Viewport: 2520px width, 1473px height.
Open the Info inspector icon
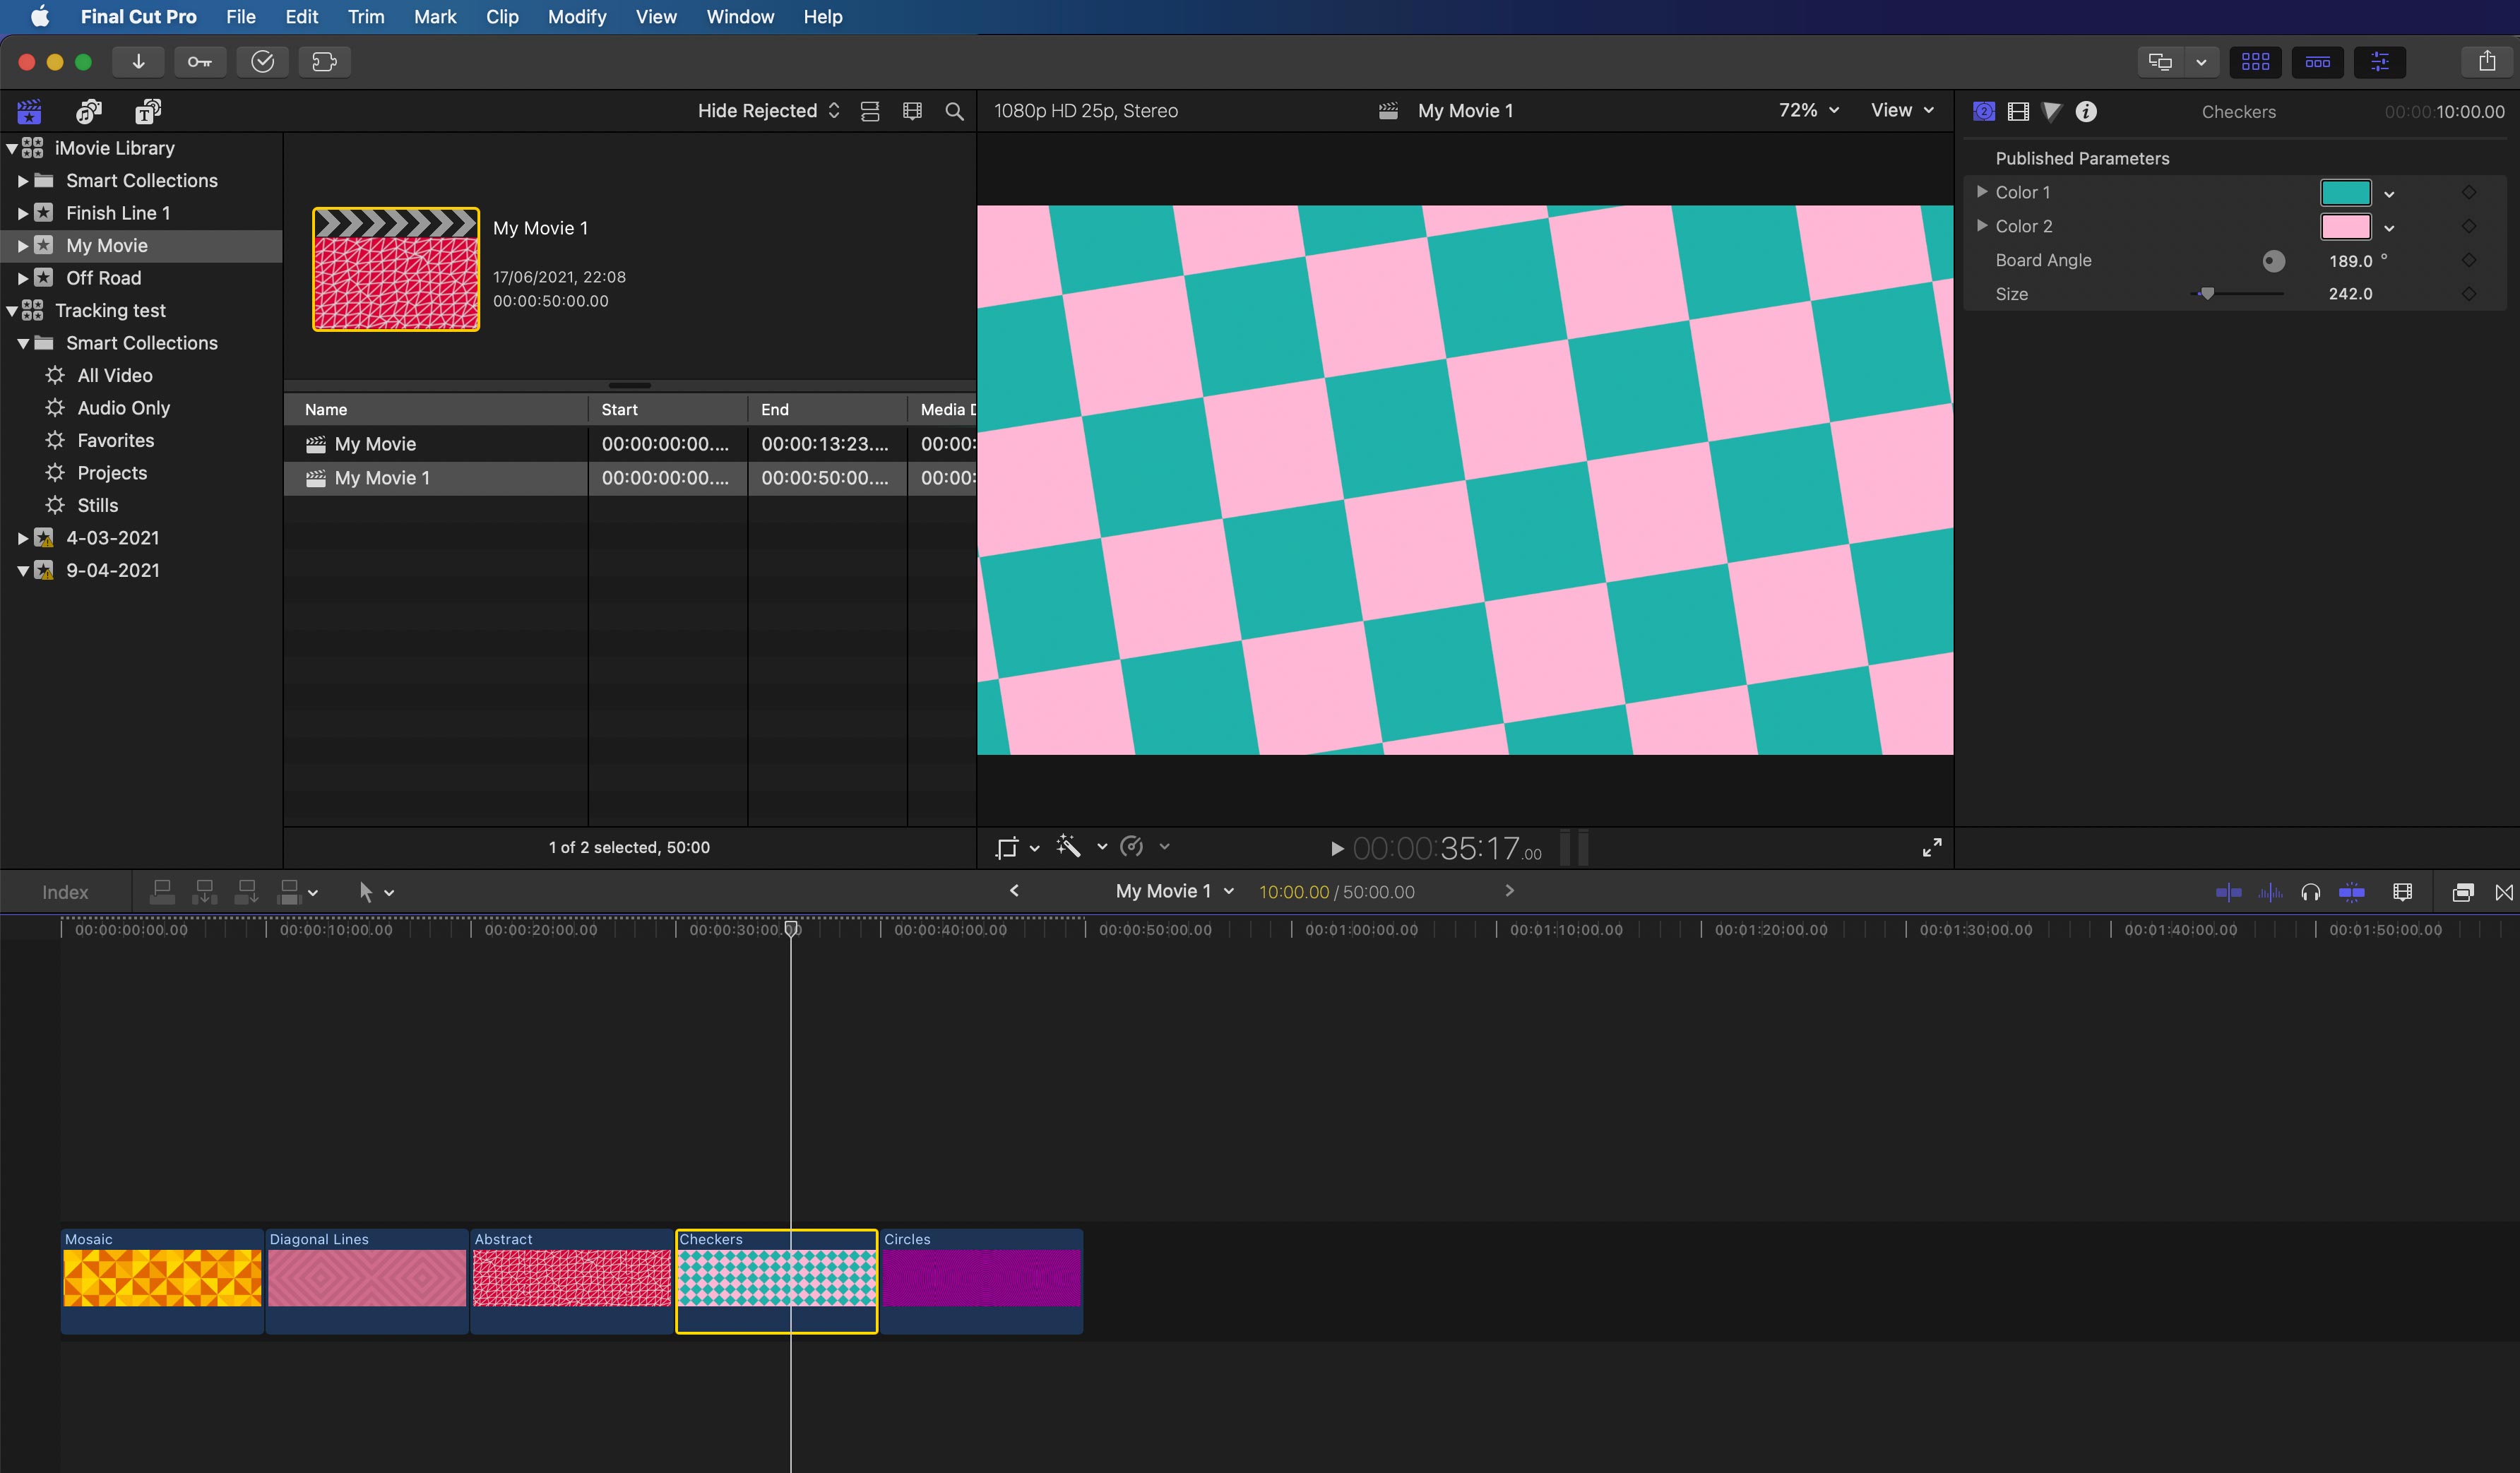tap(2086, 111)
